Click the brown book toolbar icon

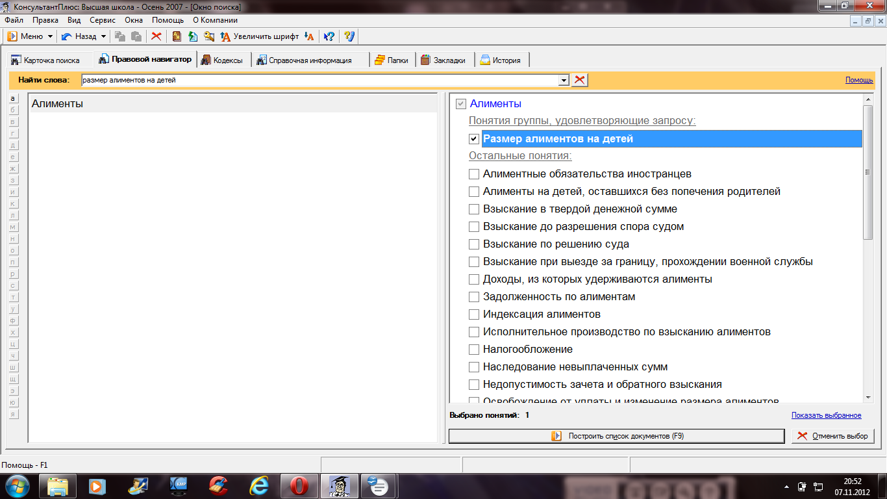pyautogui.click(x=177, y=36)
